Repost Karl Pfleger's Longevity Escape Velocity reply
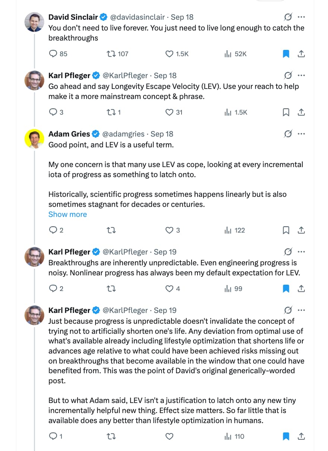Screen dimensions: 328x451 point(111,112)
